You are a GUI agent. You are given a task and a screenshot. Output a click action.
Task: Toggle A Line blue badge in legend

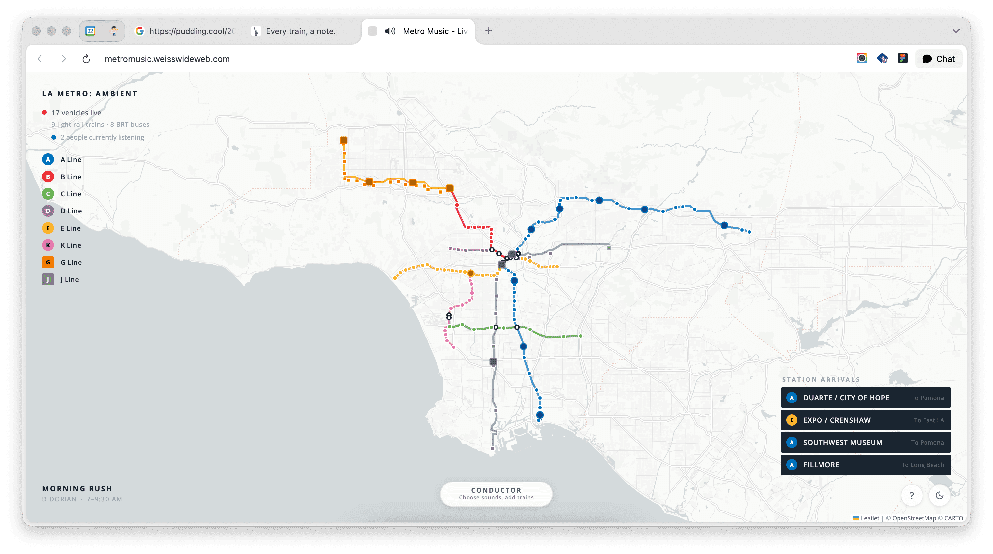(48, 160)
